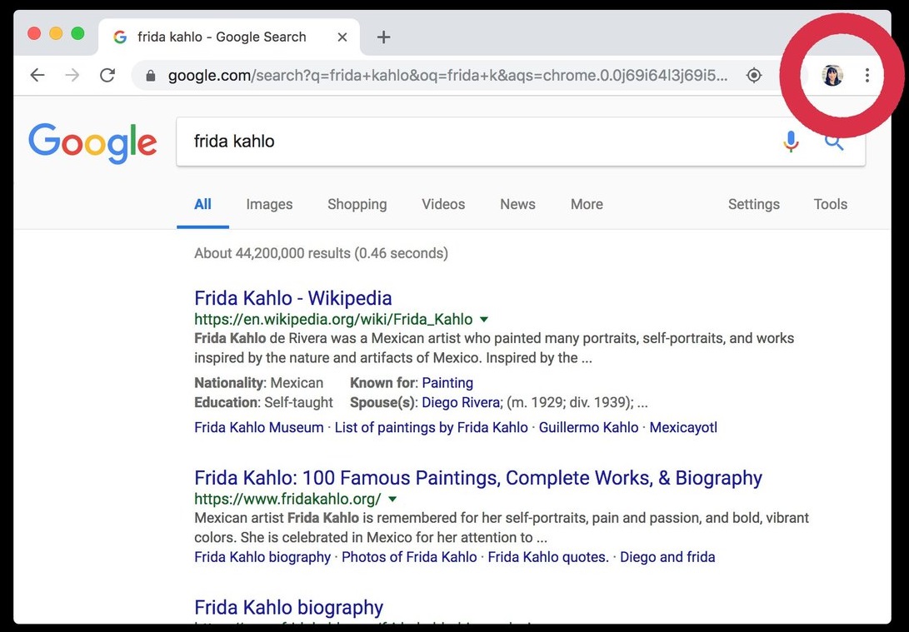Viewport: 909px width, 632px height.
Task: Open the Photos of Frida Kahlo sitelink
Action: (x=409, y=557)
